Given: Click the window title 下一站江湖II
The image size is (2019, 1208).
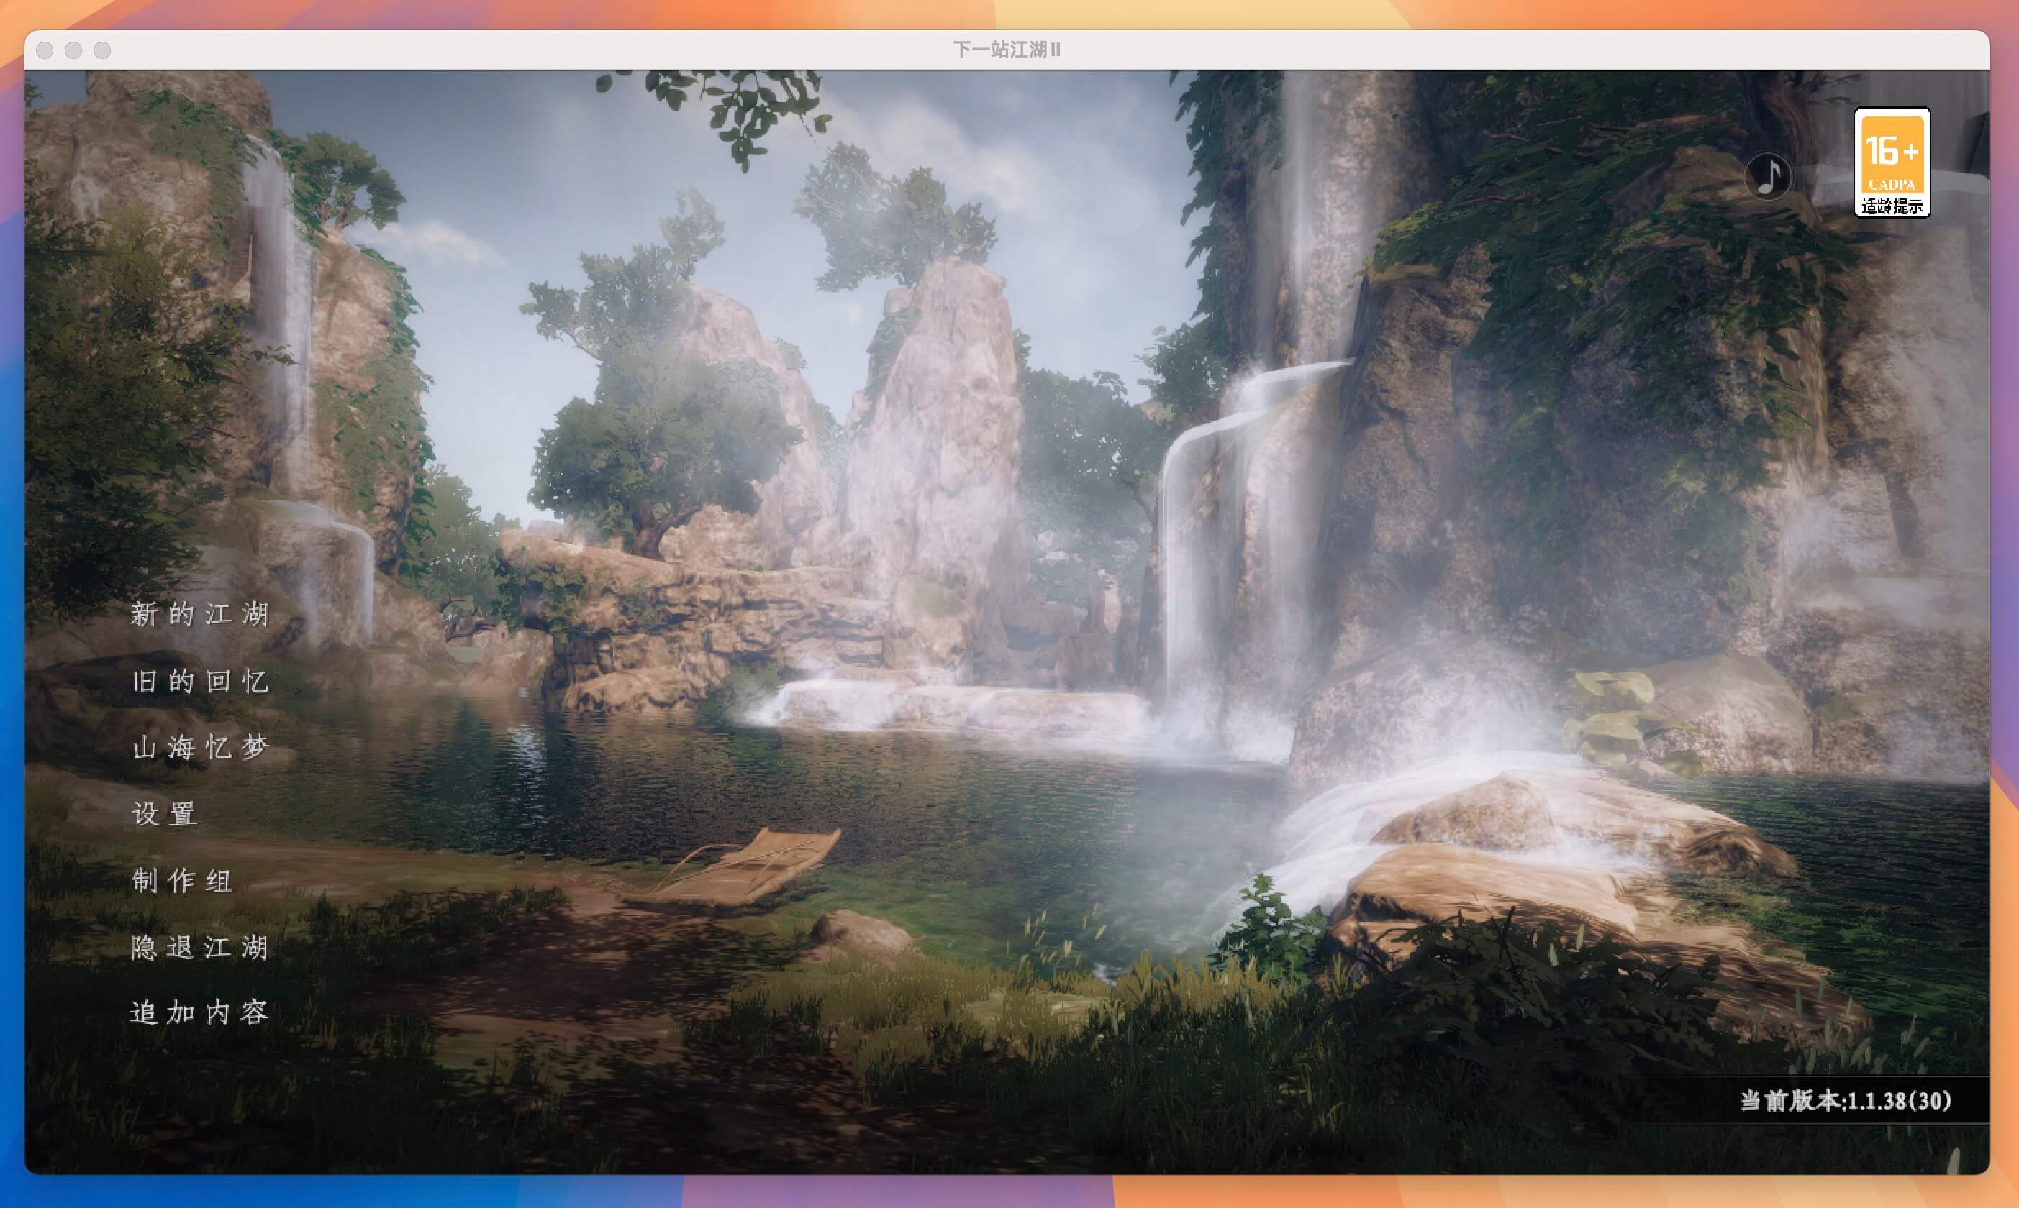Looking at the screenshot, I should point(1007,50).
